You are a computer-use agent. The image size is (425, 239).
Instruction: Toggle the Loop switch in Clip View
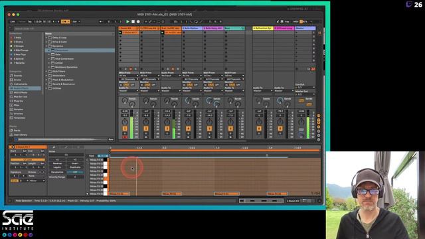27,159
